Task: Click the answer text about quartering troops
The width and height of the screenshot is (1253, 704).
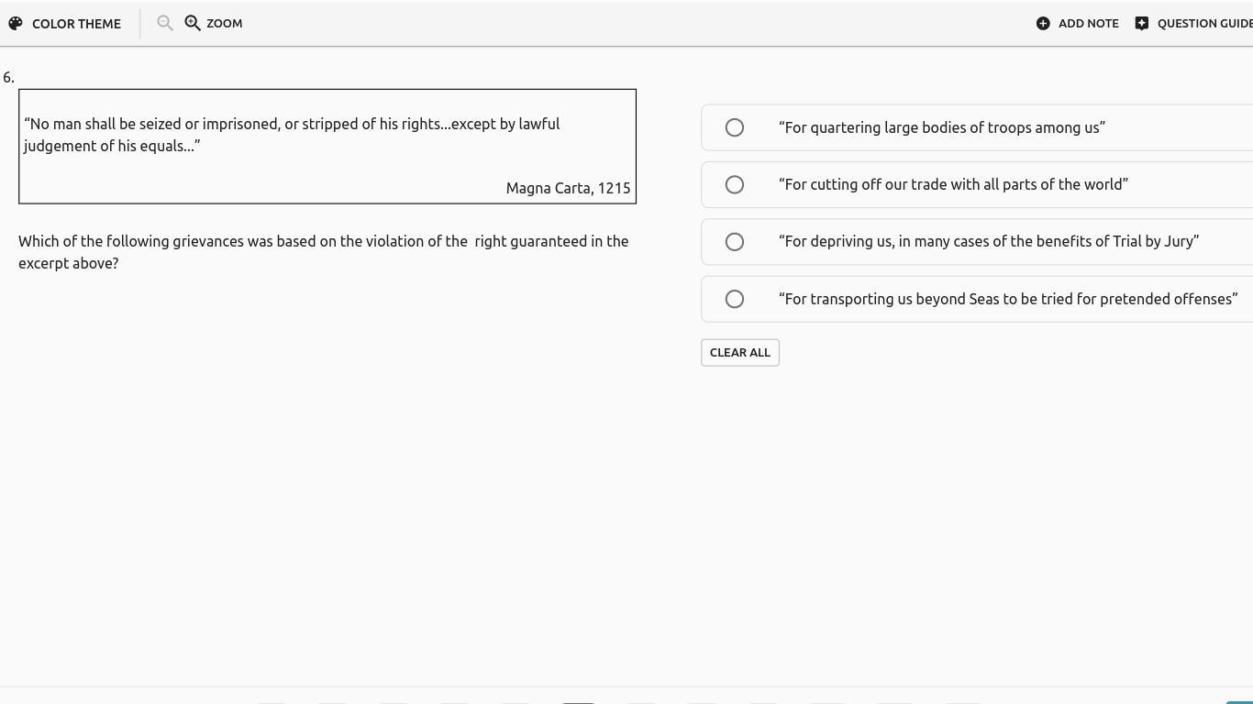Action: pyautogui.click(x=942, y=127)
